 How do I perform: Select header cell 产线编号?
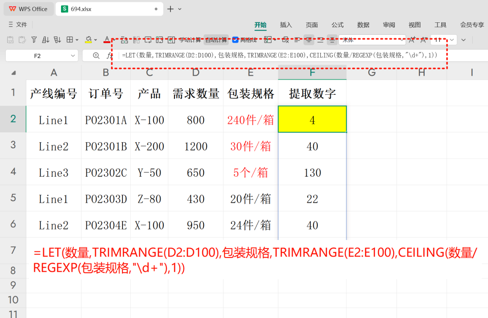[x=53, y=93]
